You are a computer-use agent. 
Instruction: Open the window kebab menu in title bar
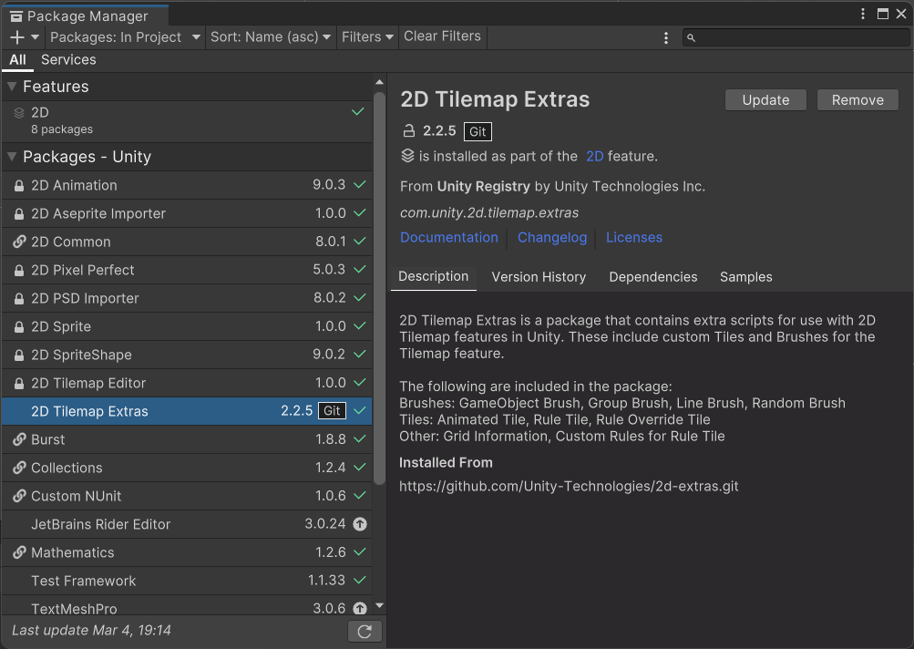863,14
